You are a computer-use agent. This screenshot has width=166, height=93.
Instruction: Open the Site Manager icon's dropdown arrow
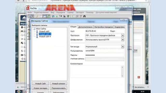32,16
